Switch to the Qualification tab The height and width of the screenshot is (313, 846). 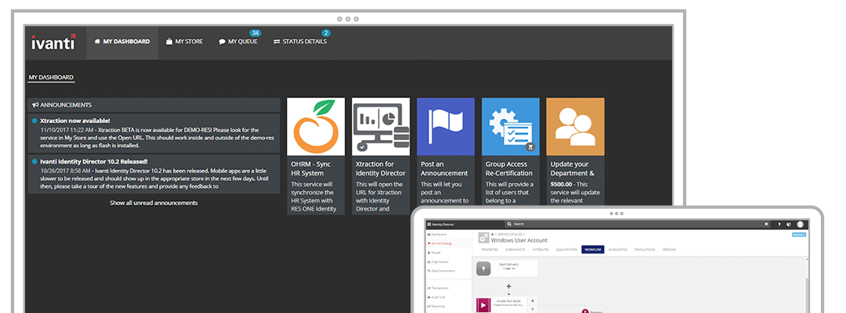[x=566, y=250]
